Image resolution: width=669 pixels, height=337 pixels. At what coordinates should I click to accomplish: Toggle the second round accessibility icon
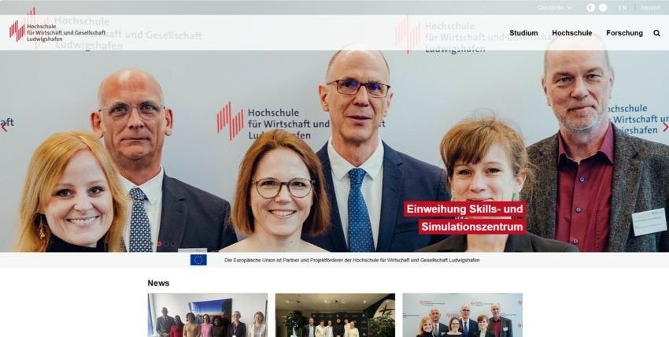coord(603,8)
